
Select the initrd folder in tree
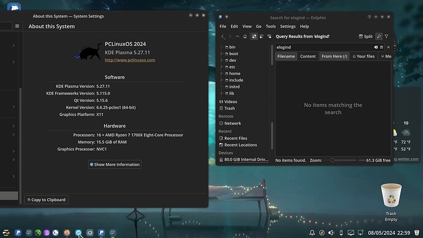(232, 86)
